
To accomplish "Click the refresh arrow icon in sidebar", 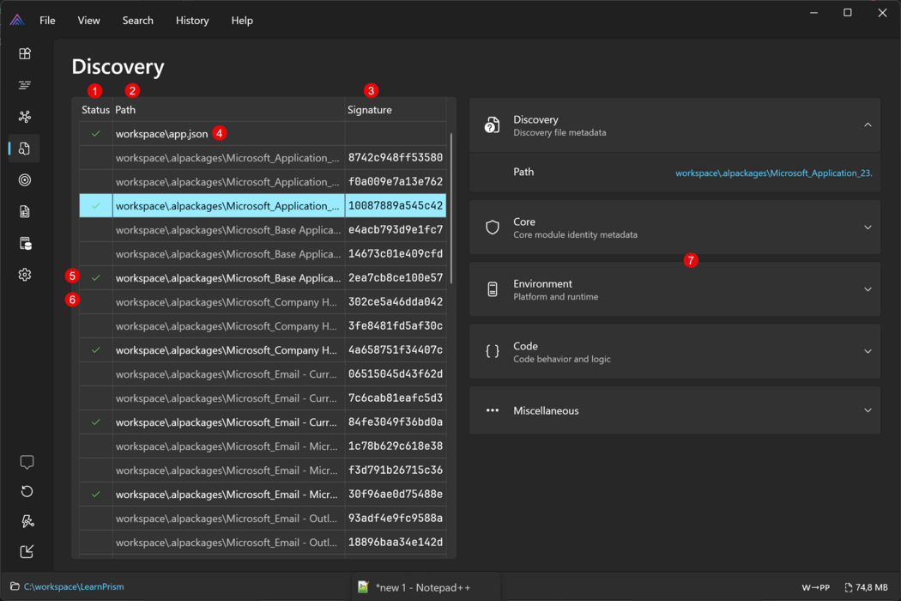I will pyautogui.click(x=27, y=491).
